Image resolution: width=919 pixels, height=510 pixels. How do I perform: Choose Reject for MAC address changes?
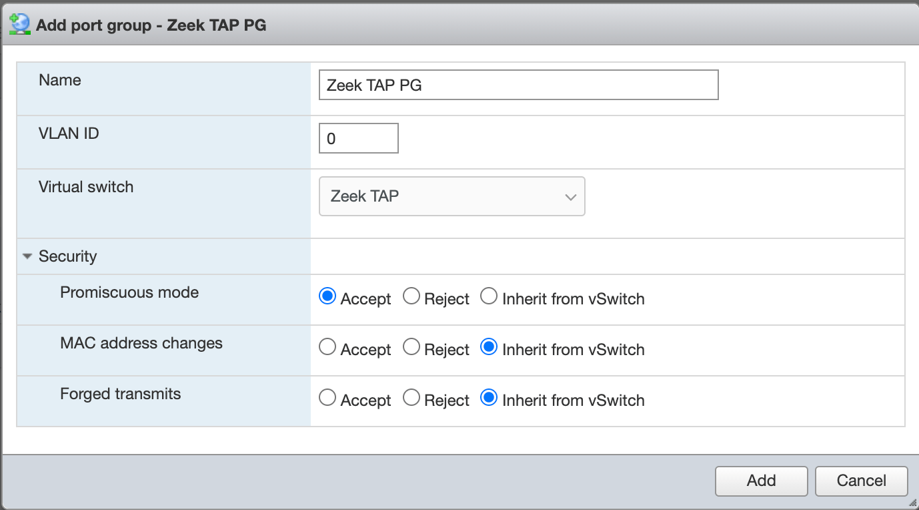coord(411,346)
